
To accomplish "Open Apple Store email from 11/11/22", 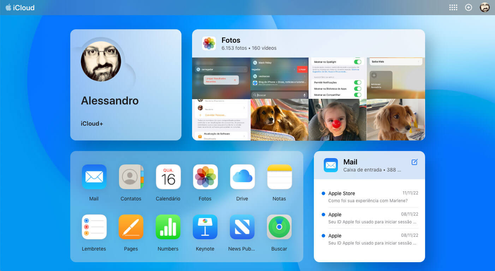I will click(370, 197).
